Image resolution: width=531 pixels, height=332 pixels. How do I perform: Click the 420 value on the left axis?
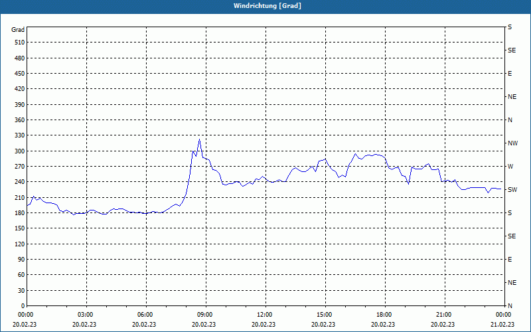click(x=19, y=89)
